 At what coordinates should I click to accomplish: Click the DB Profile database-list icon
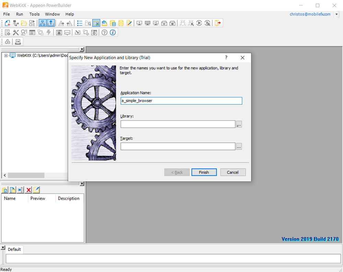(x=113, y=23)
